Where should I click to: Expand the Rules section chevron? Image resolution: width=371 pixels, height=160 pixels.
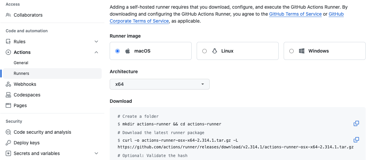point(96,42)
